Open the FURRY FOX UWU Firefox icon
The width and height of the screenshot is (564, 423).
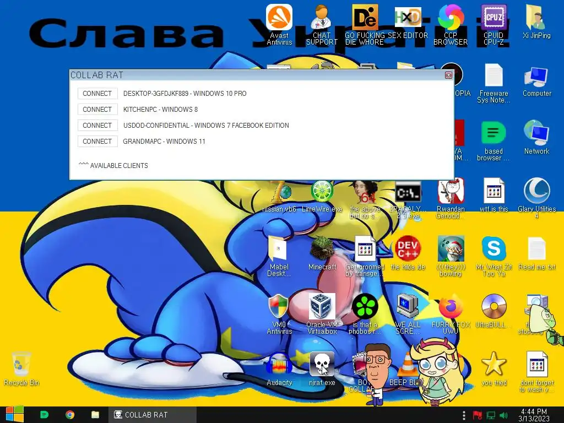(451, 314)
